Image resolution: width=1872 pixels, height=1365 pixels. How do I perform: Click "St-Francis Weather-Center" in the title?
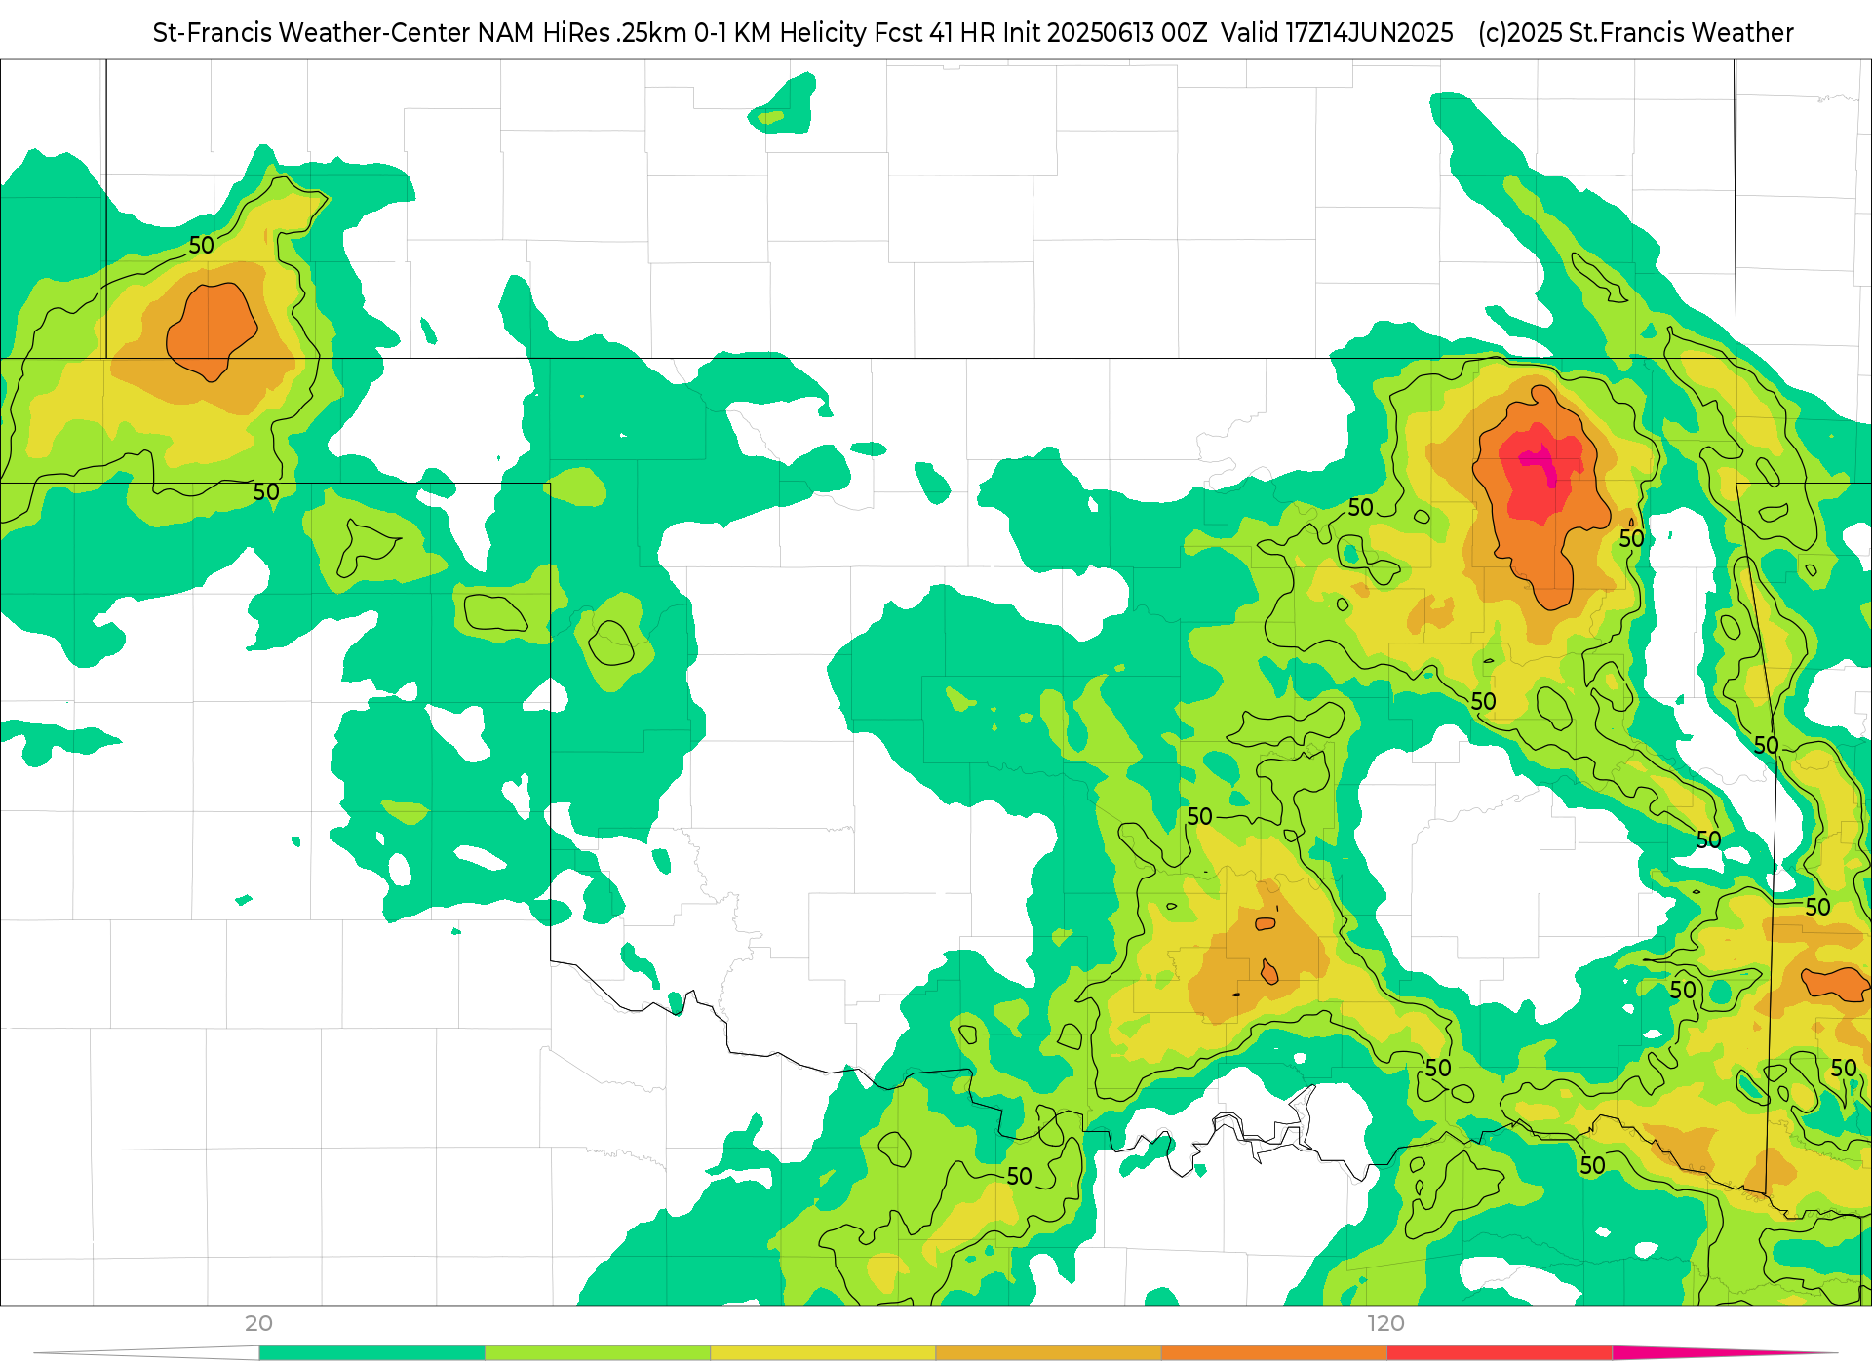[x=311, y=33]
